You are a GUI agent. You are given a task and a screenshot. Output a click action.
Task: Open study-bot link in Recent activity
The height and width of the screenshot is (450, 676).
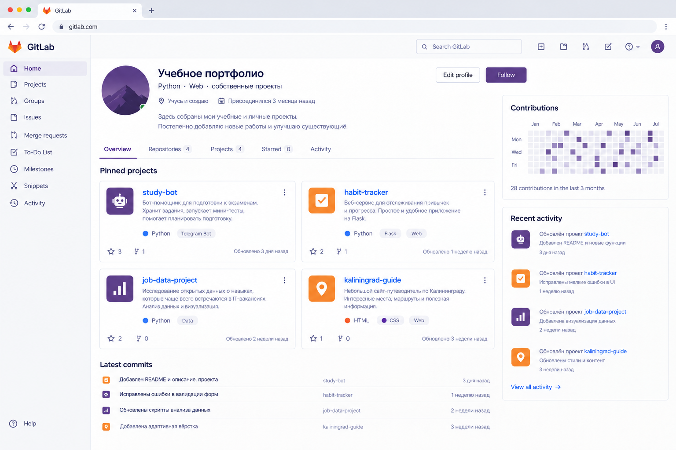pos(596,234)
